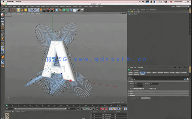Select the Move tool

(15, 10)
